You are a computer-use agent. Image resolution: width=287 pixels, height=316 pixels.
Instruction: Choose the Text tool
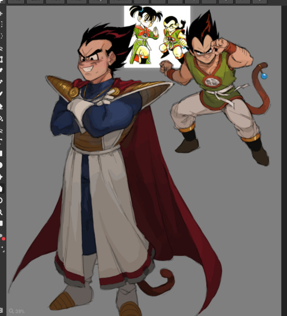point(1,142)
